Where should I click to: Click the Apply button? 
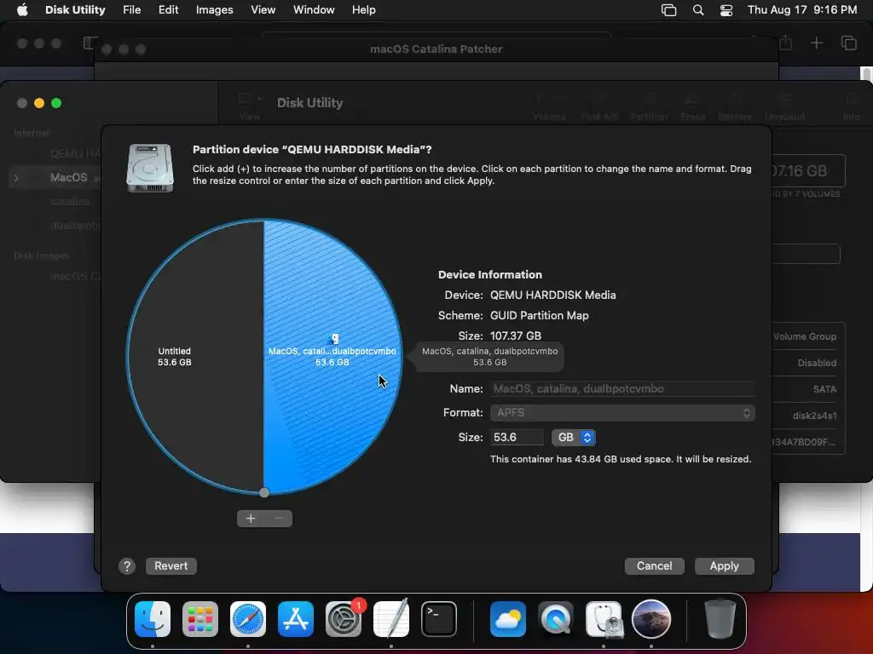[x=725, y=566]
